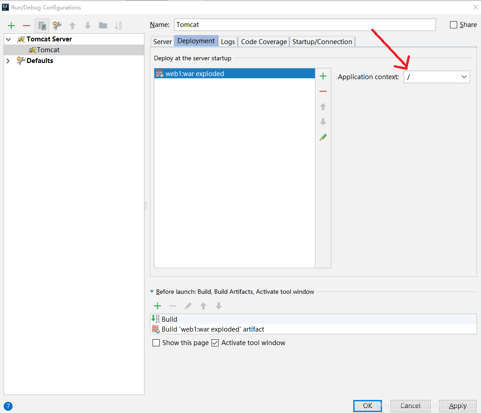Open help with question mark icon

pyautogui.click(x=8, y=406)
